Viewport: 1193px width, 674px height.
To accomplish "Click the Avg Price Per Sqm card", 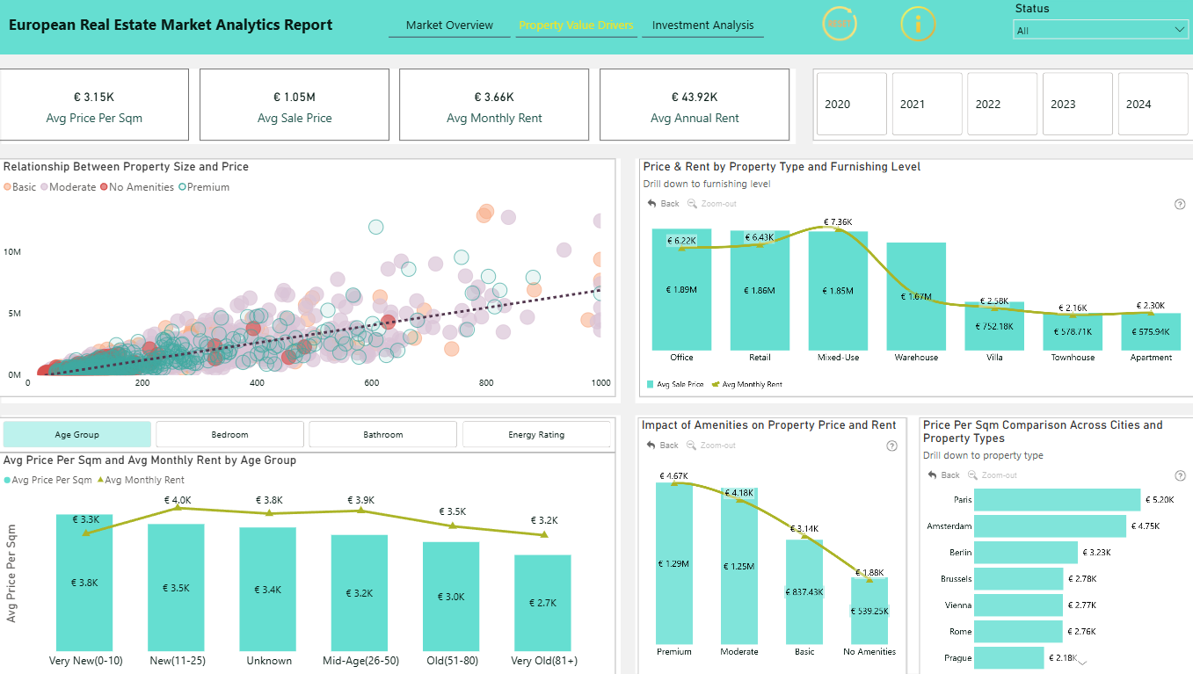I will pos(94,105).
